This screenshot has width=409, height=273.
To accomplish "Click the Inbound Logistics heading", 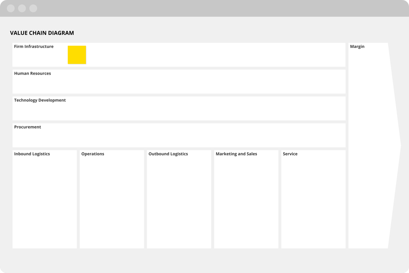I will pos(32,154).
